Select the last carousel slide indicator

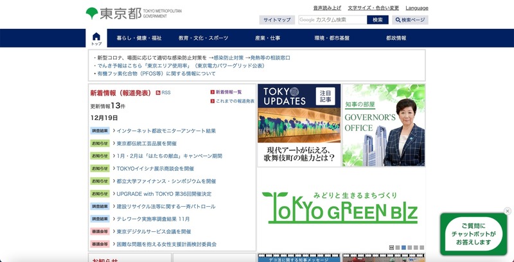[x=421, y=247]
